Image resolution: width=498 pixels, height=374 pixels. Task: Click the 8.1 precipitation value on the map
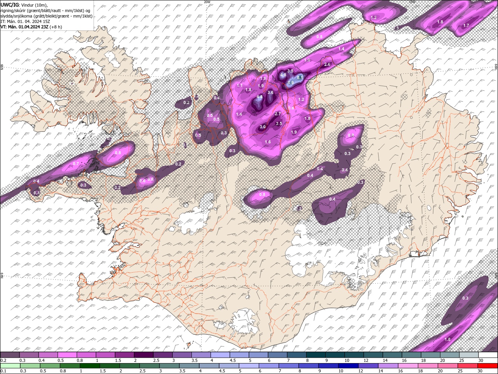(300, 78)
